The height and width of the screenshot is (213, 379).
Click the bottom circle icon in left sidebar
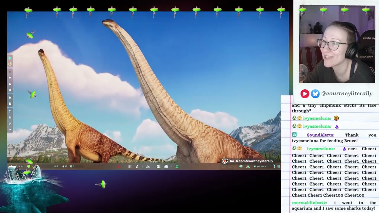(10, 129)
